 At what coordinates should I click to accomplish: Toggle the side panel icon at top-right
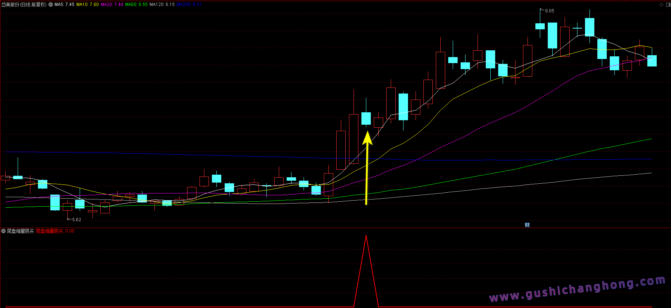coord(668,5)
